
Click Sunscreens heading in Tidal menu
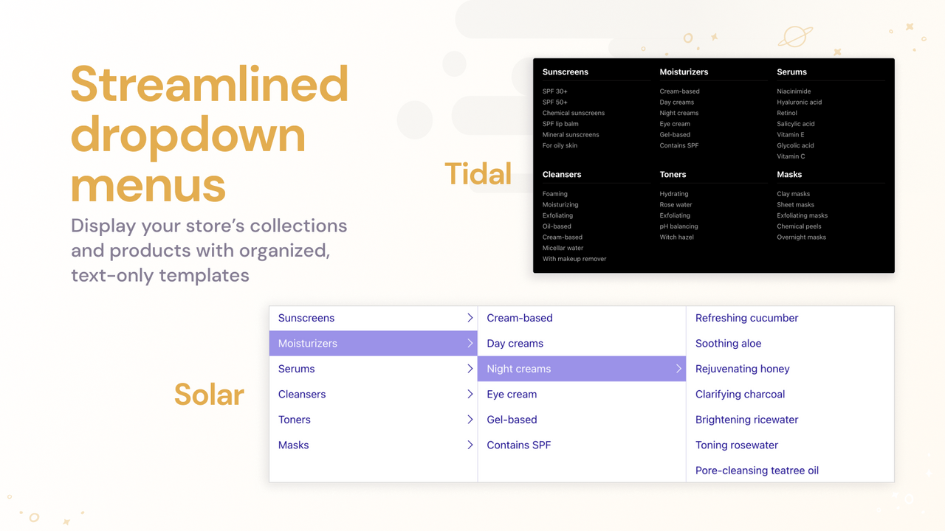coord(566,72)
